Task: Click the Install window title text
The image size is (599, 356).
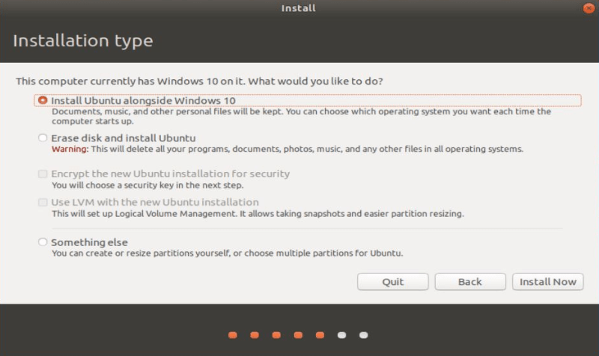Action: tap(298, 8)
